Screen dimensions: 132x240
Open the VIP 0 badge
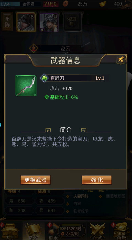point(51,4)
